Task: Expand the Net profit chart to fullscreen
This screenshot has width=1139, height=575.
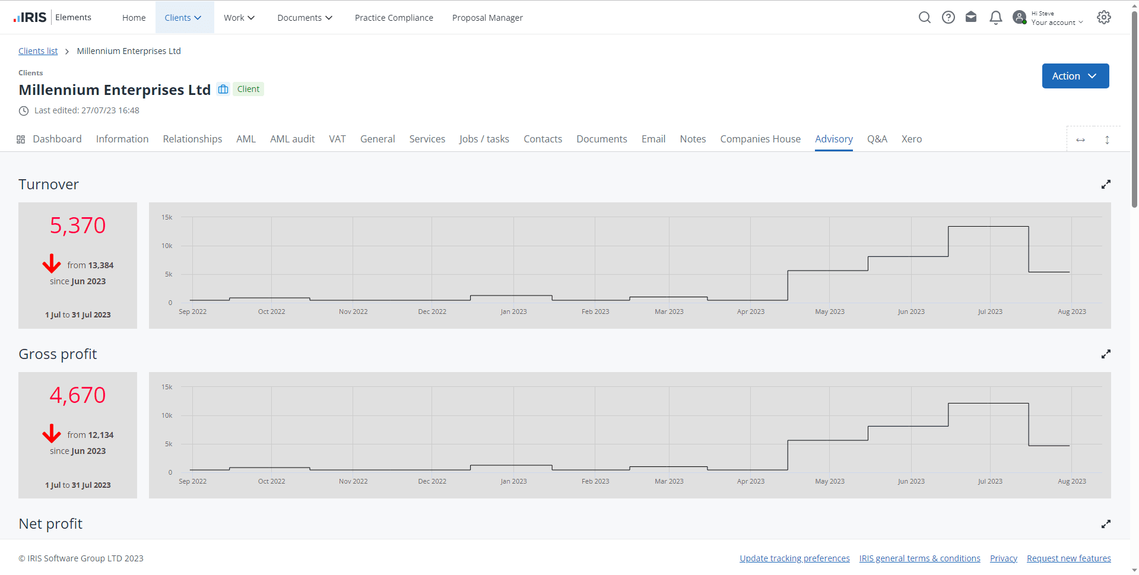Action: click(1106, 524)
